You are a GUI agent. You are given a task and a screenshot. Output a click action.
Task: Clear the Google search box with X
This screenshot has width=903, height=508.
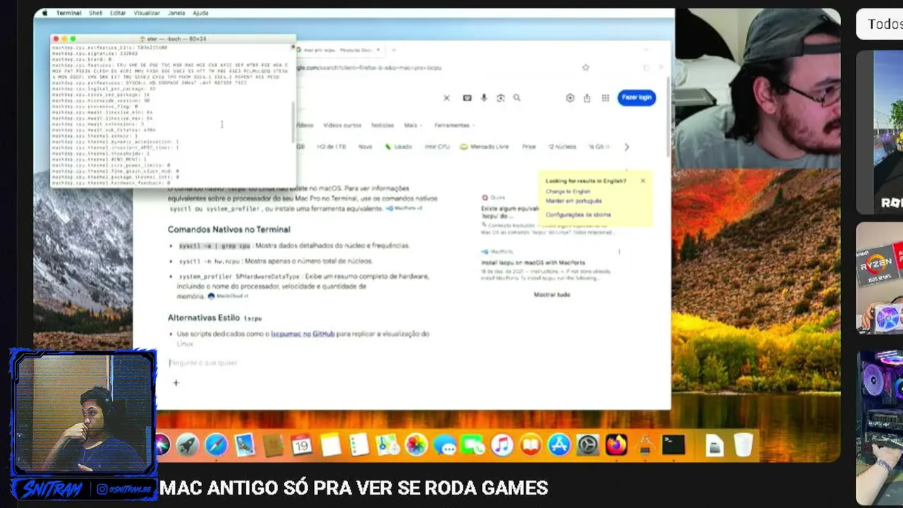tap(447, 98)
